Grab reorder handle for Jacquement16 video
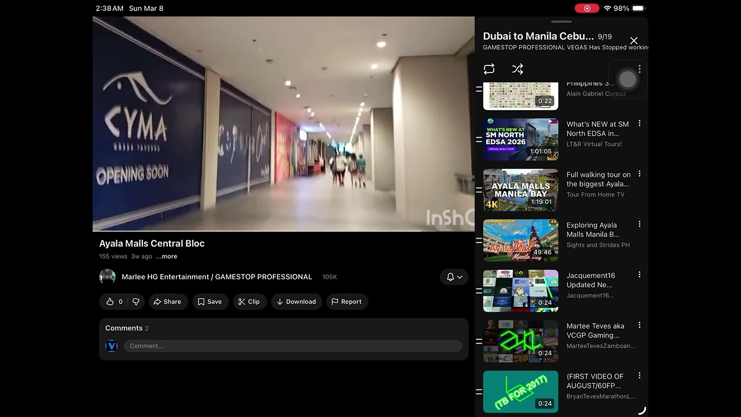 pyautogui.click(x=479, y=291)
